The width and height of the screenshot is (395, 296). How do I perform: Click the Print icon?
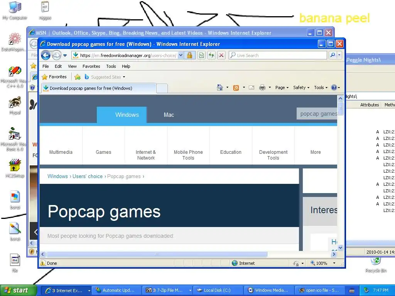click(262, 87)
